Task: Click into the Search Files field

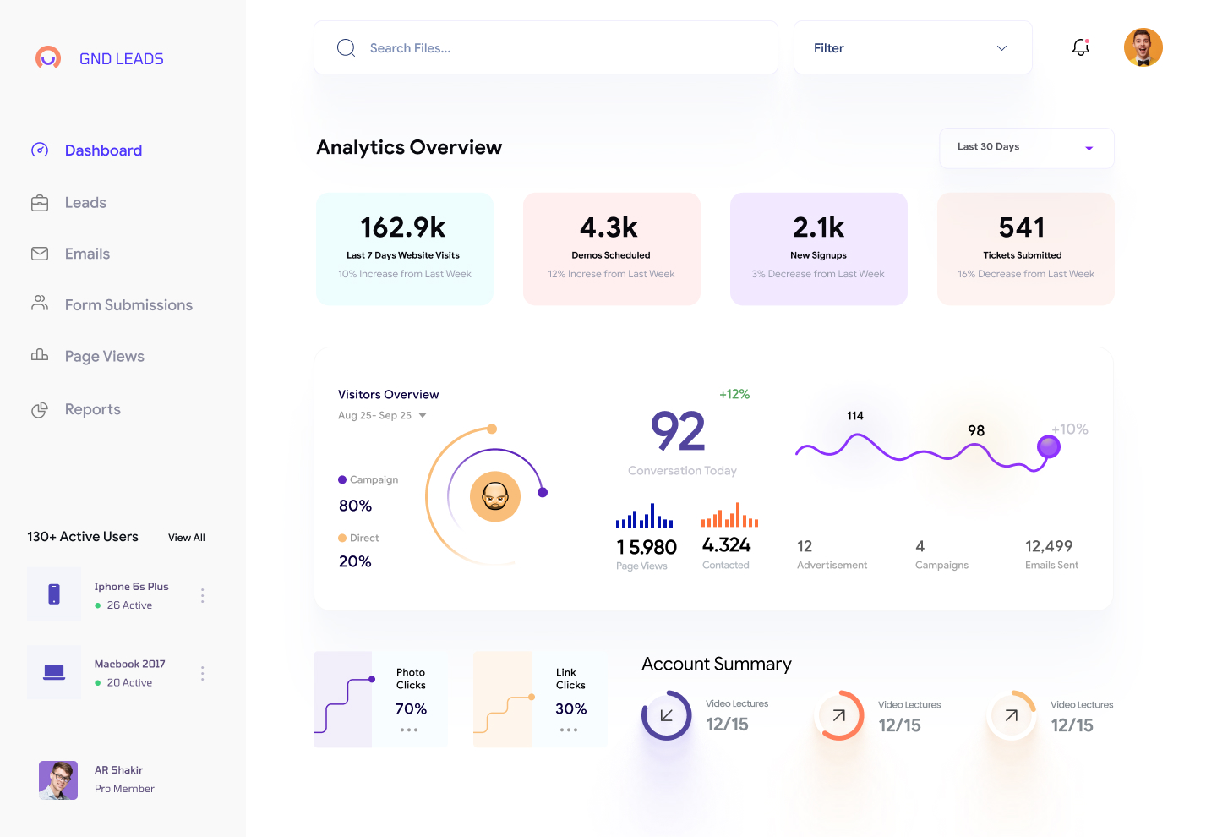Action: click(558, 48)
